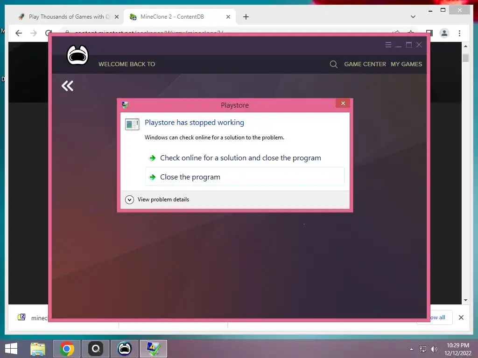Maximize the Playstore window
478x358 pixels.
pyautogui.click(x=409, y=45)
